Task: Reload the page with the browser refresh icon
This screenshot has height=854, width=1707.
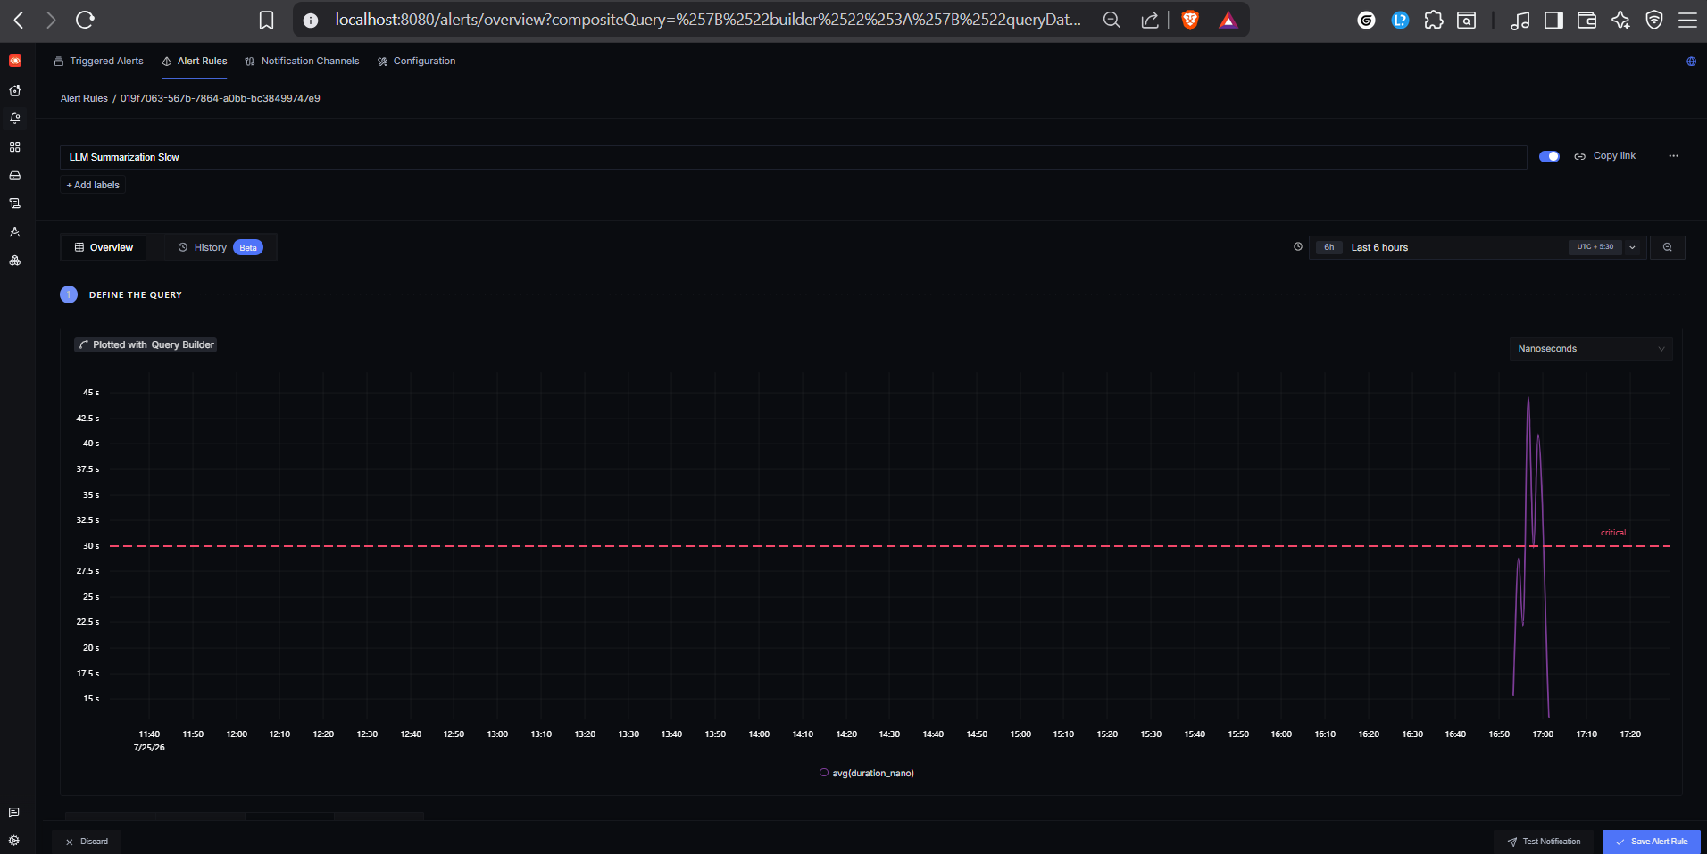Action: 85,20
